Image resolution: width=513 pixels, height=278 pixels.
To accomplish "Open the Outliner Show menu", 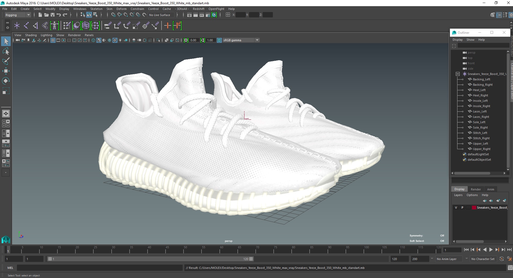I will coord(470,40).
